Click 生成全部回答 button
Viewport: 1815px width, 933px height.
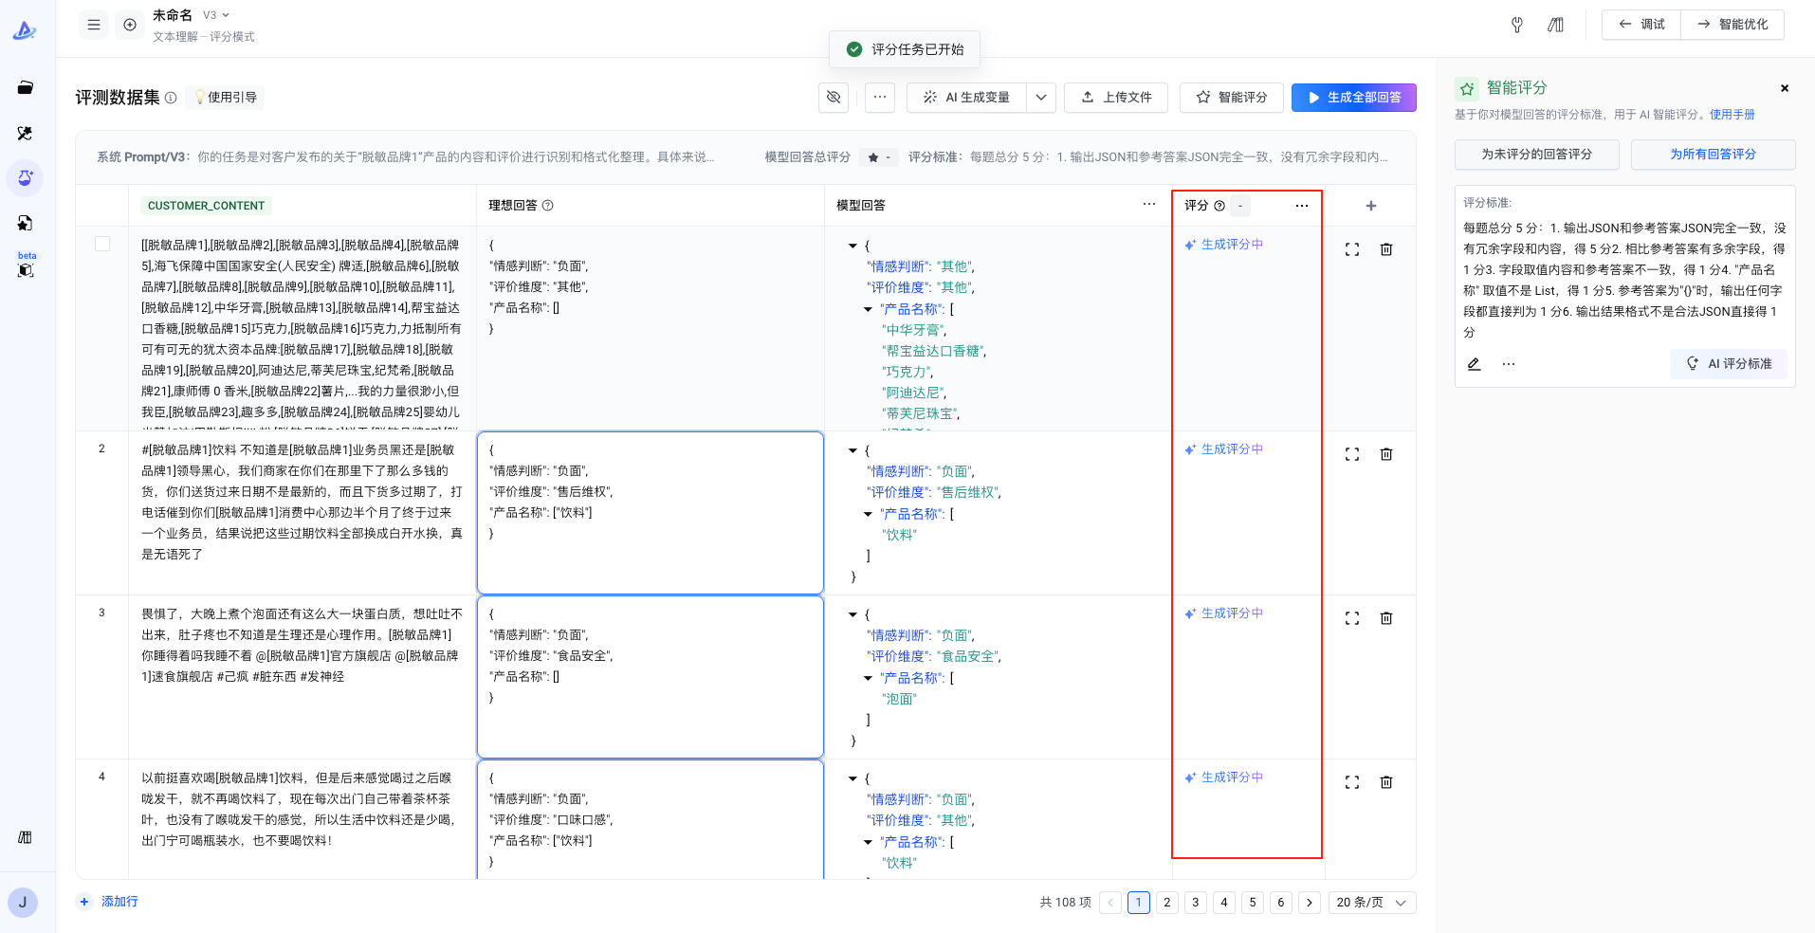coord(1353,97)
